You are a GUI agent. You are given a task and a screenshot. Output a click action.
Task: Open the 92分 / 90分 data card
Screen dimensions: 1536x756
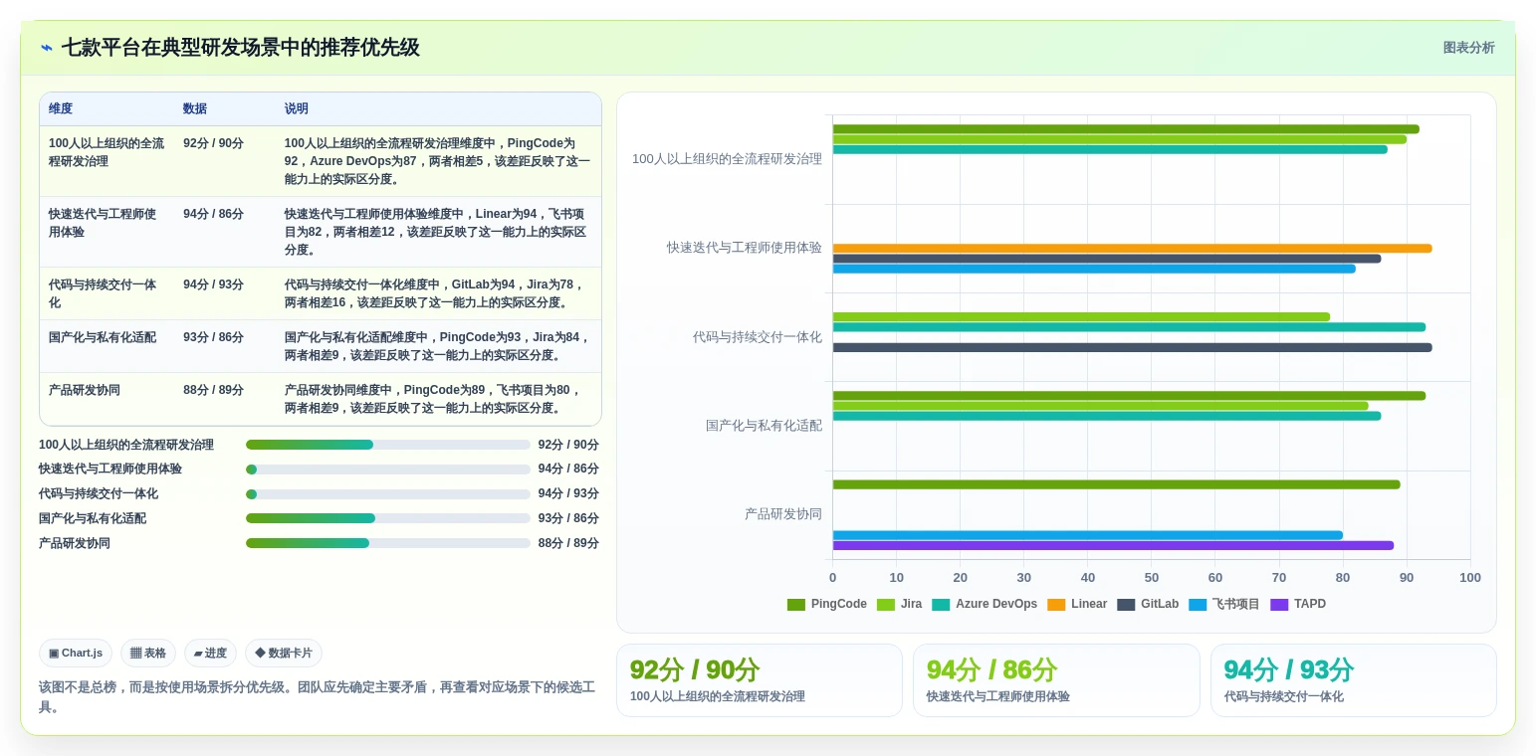click(760, 680)
